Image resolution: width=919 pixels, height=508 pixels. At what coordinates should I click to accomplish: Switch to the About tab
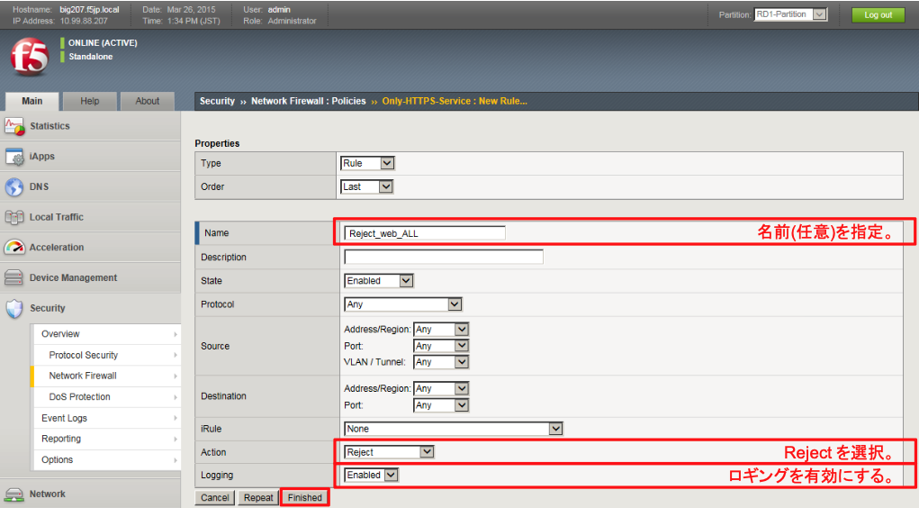[148, 101]
